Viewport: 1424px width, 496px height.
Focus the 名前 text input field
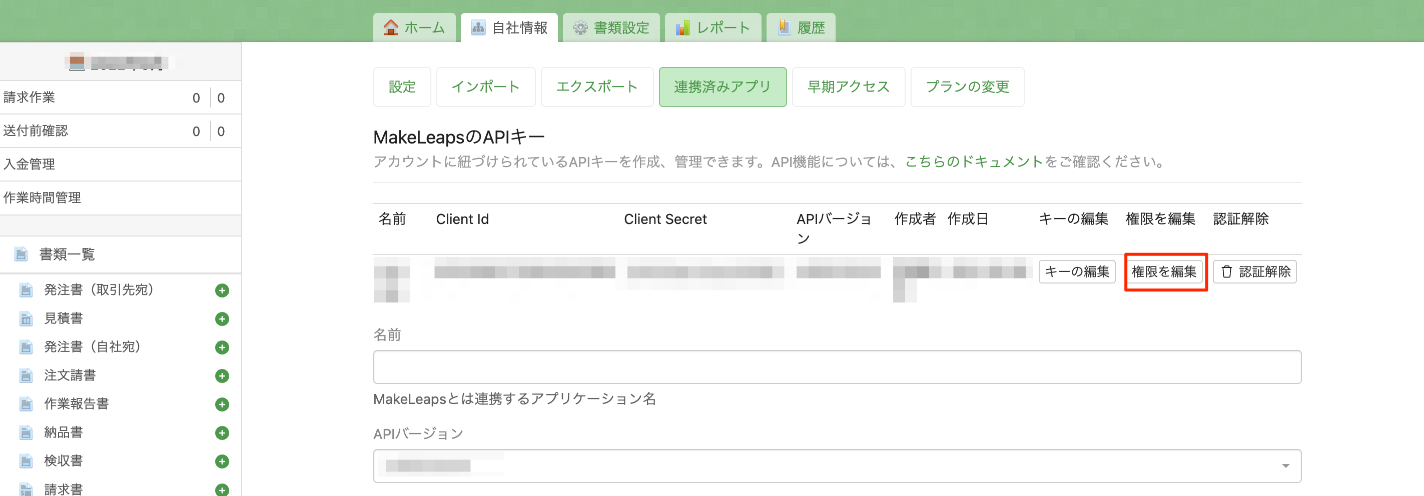pos(837,367)
